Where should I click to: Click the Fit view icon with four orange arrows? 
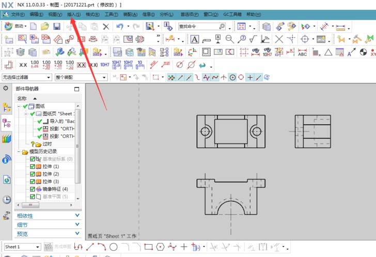pyautogui.click(x=241, y=26)
